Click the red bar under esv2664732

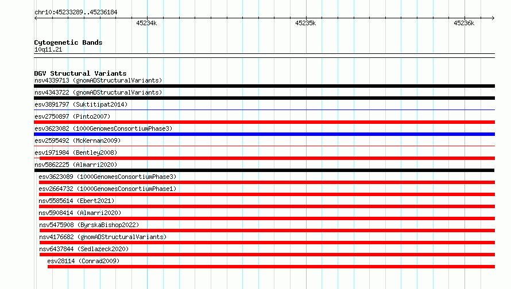coord(266,194)
